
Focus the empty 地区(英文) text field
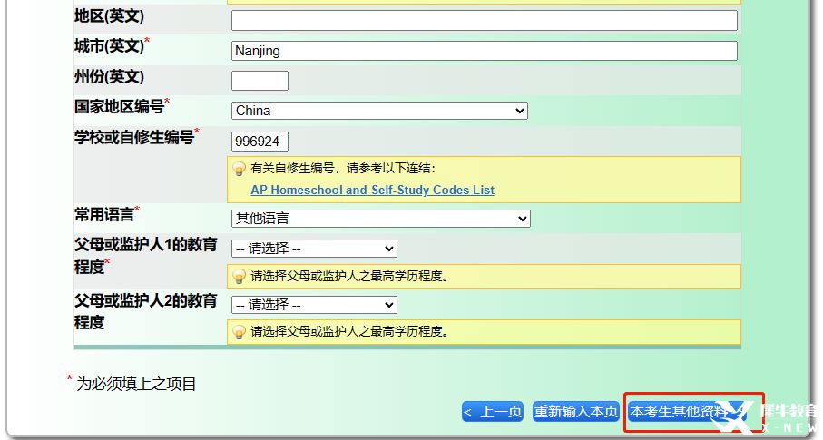coord(484,21)
